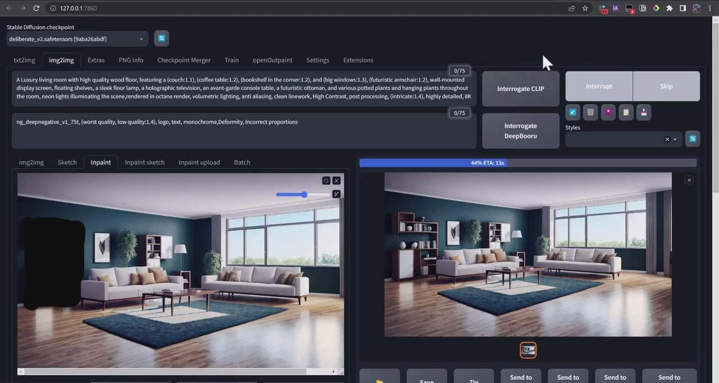Viewport: 719px width, 383px height.
Task: Refresh the Stable Diffusion checkpoint list
Action: coord(161,38)
